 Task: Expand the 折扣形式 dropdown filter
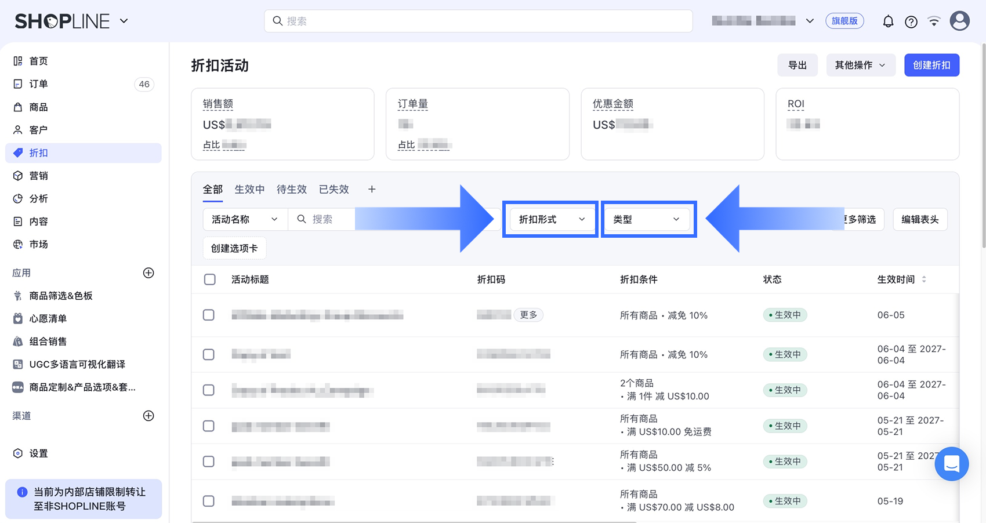click(550, 219)
